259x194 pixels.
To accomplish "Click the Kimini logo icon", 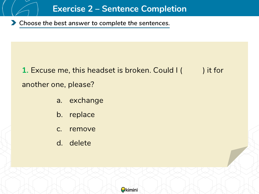I will [x=123, y=190].
